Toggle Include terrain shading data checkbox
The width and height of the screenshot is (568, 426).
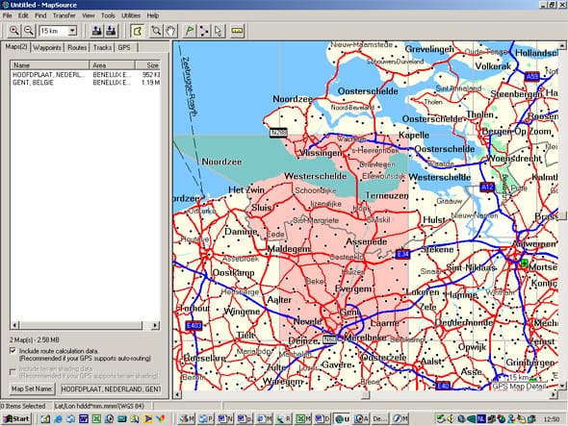tap(13, 372)
